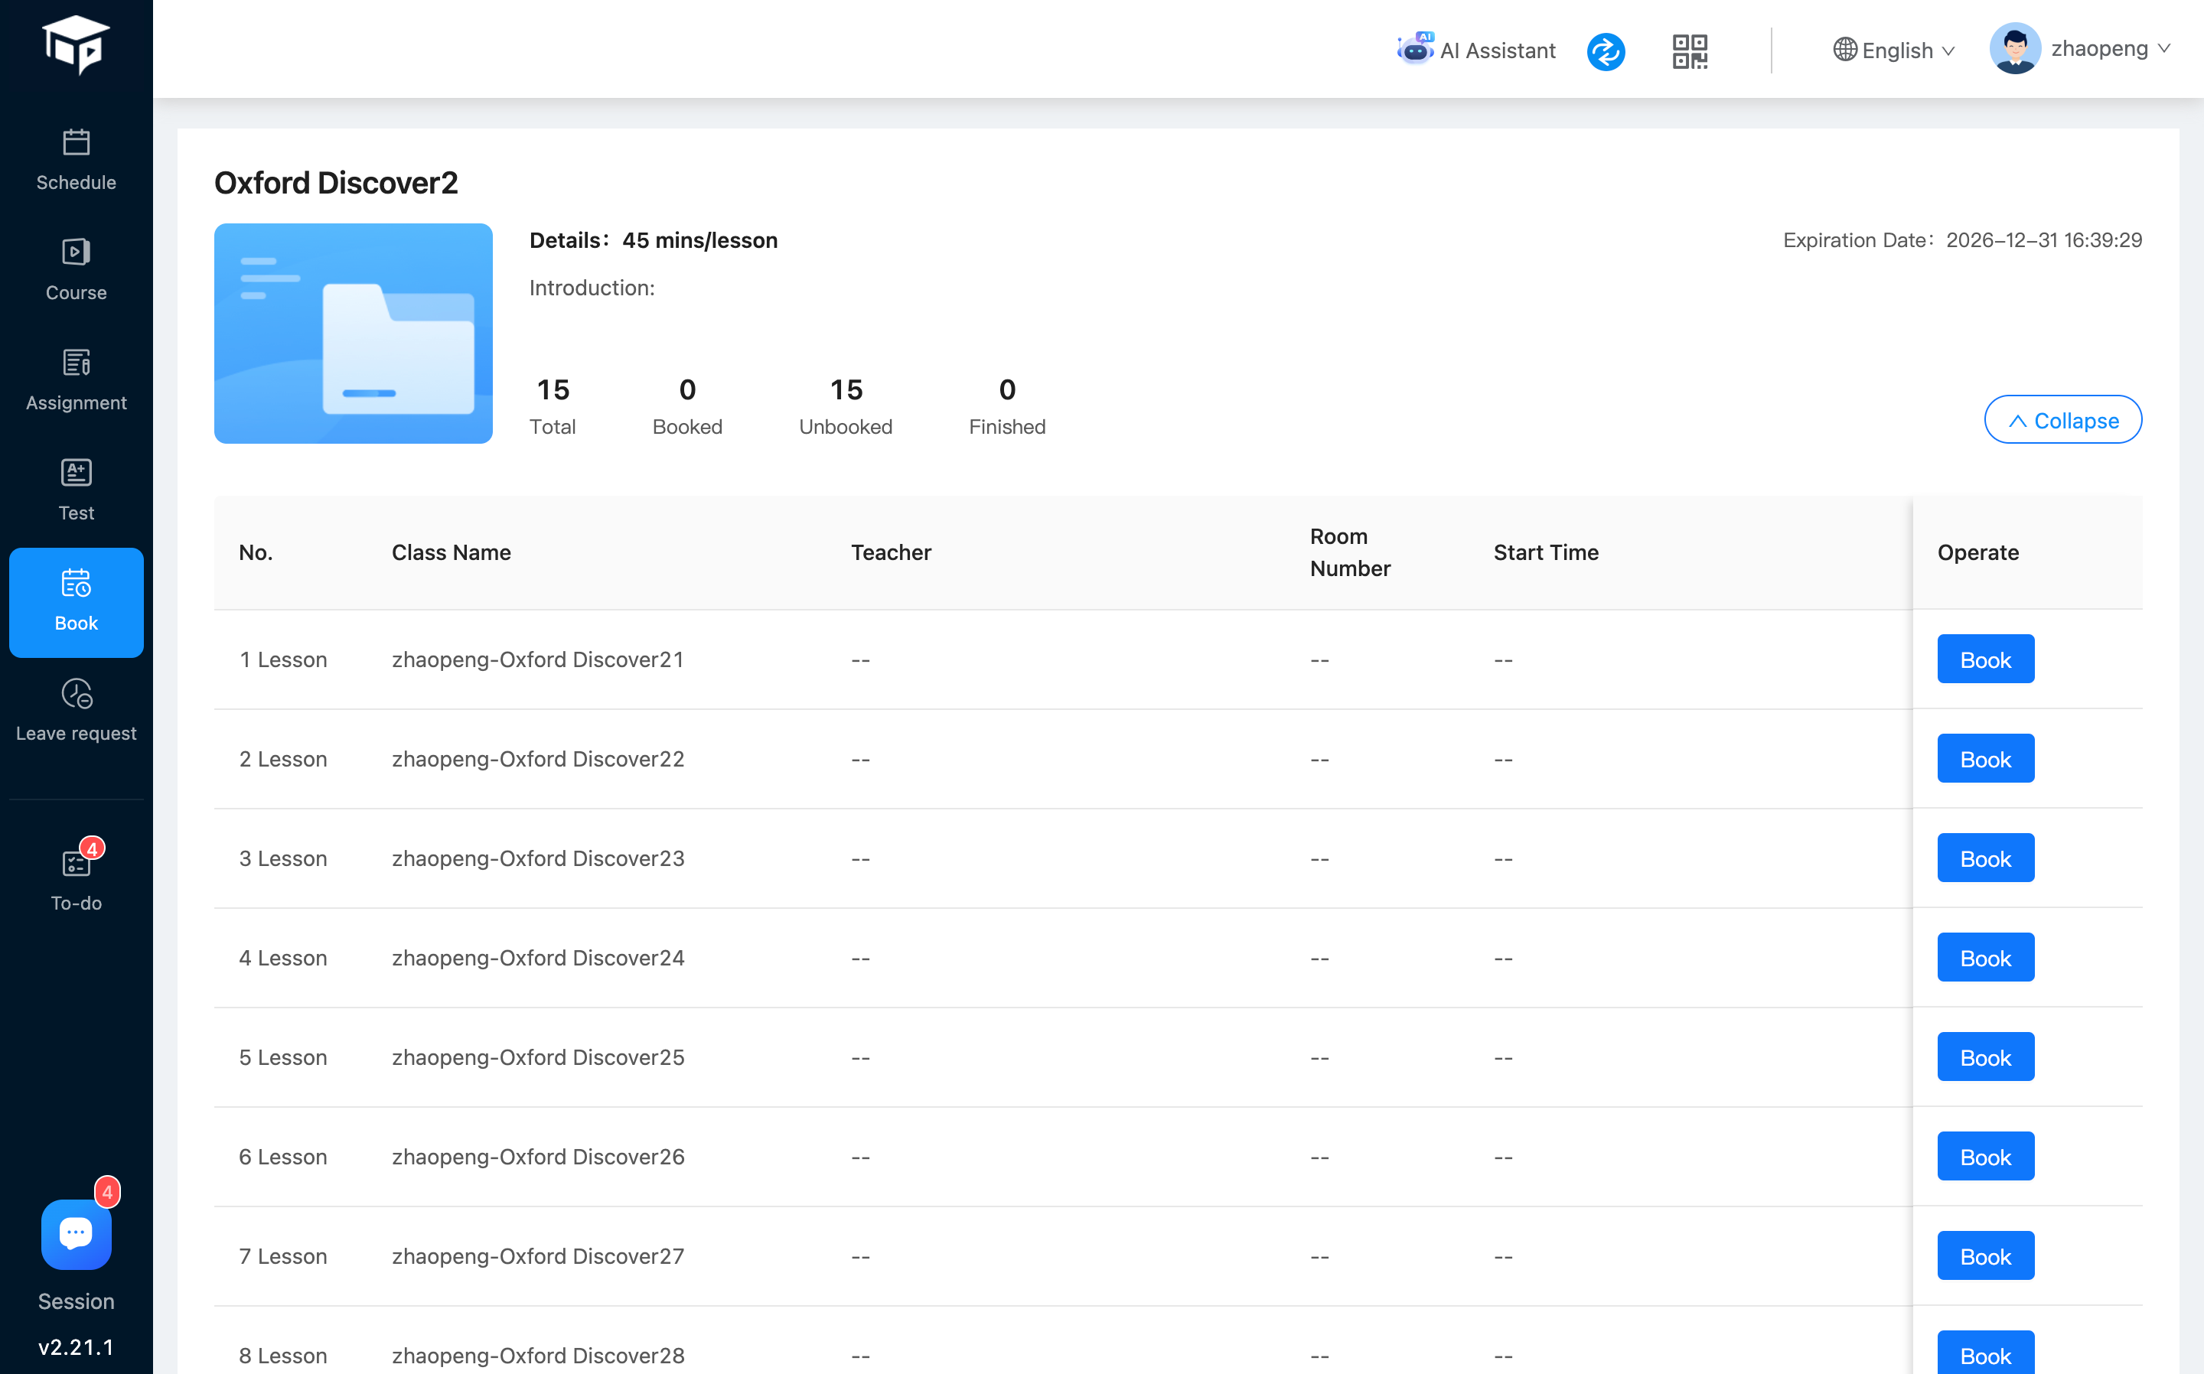Click the zhaopeng user avatar
Image resolution: width=2204 pixels, height=1374 pixels.
pyautogui.click(x=2014, y=48)
